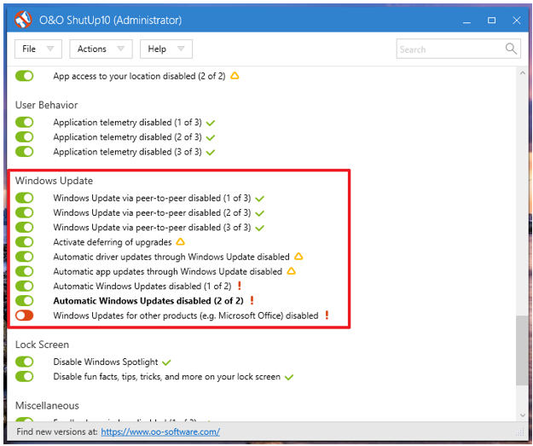
Task: Open the Help dropdown menu
Action: tap(166, 49)
